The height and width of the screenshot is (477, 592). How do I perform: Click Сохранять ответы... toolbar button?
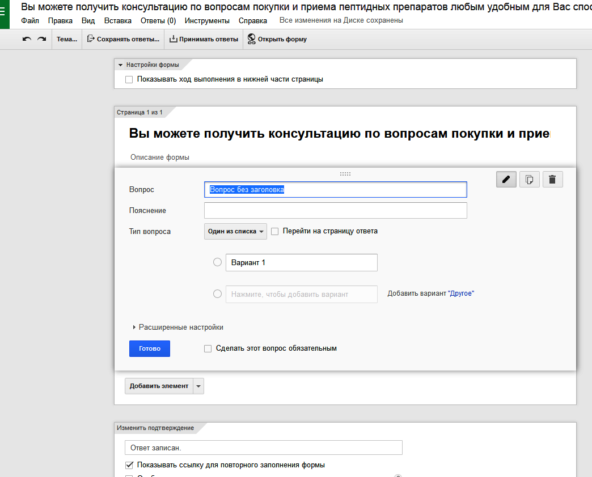(124, 39)
